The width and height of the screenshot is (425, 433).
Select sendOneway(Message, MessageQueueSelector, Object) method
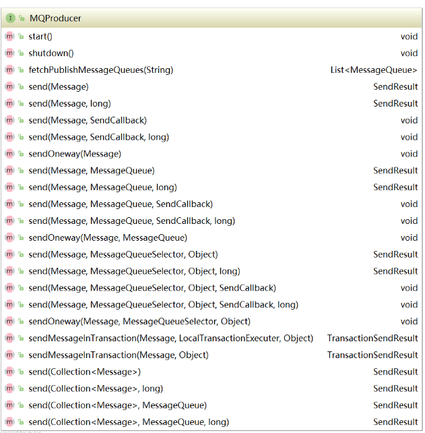click(139, 322)
